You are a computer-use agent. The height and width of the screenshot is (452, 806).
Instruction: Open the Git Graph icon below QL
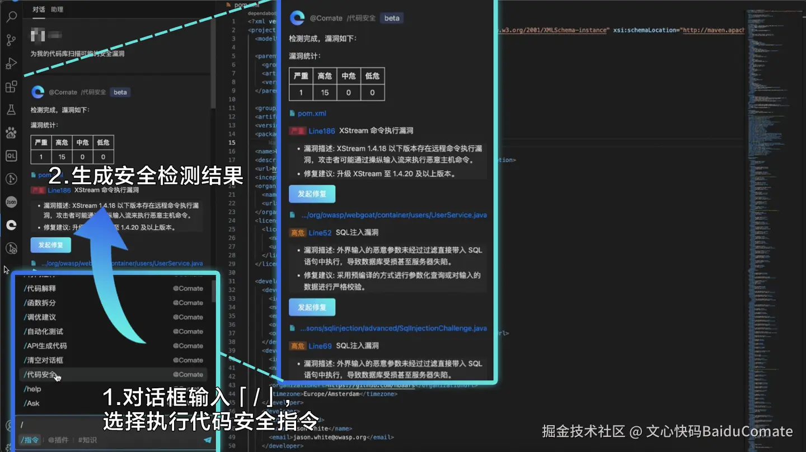pos(11,179)
